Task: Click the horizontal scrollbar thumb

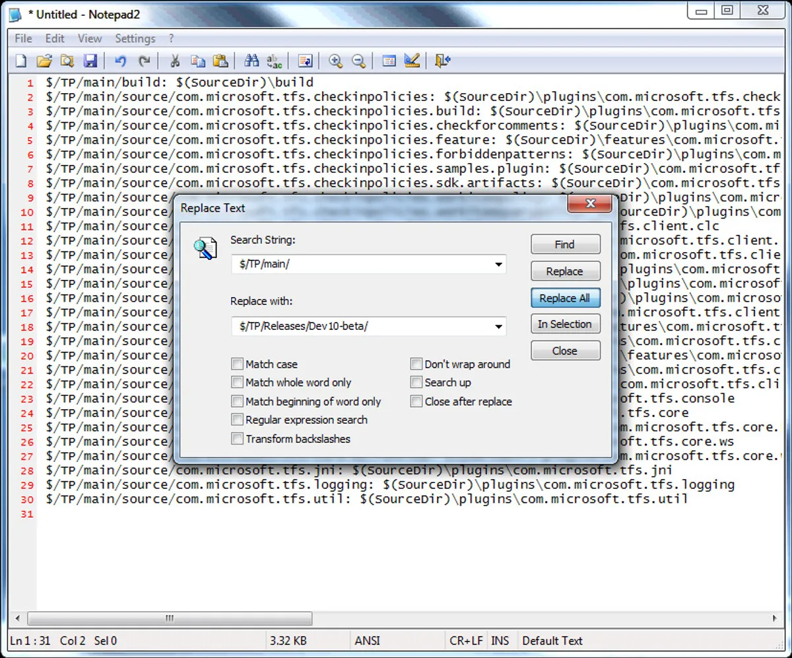Action: 170,618
